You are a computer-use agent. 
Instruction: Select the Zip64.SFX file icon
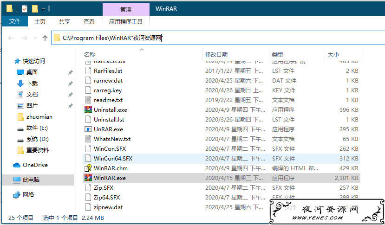tap(88, 197)
